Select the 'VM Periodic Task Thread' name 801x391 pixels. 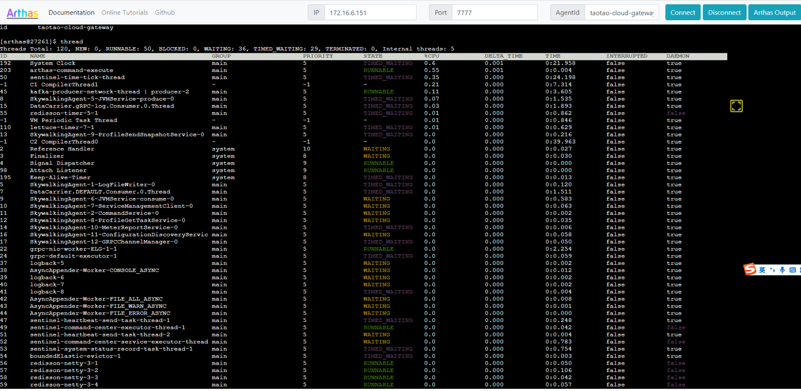point(74,120)
